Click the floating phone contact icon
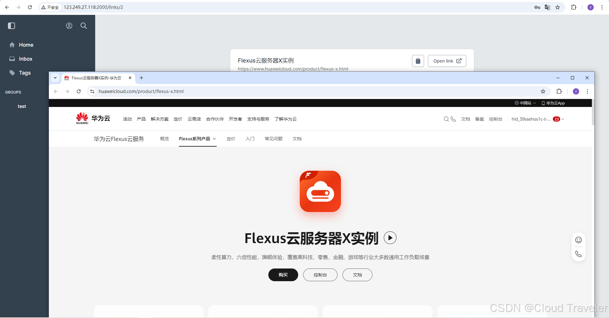 (579, 254)
